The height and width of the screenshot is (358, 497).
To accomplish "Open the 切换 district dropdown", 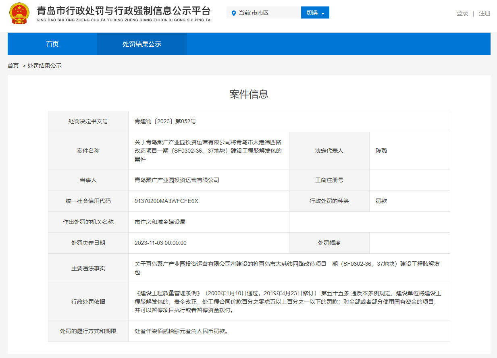I will [315, 12].
